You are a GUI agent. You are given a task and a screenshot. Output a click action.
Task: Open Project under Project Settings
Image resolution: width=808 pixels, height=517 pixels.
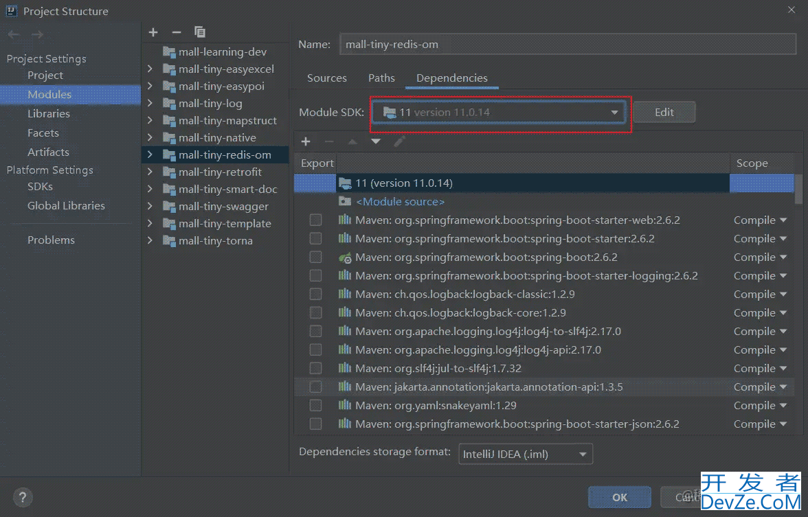tap(45, 76)
